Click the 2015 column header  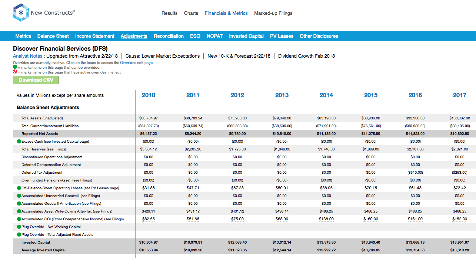[x=371, y=95]
